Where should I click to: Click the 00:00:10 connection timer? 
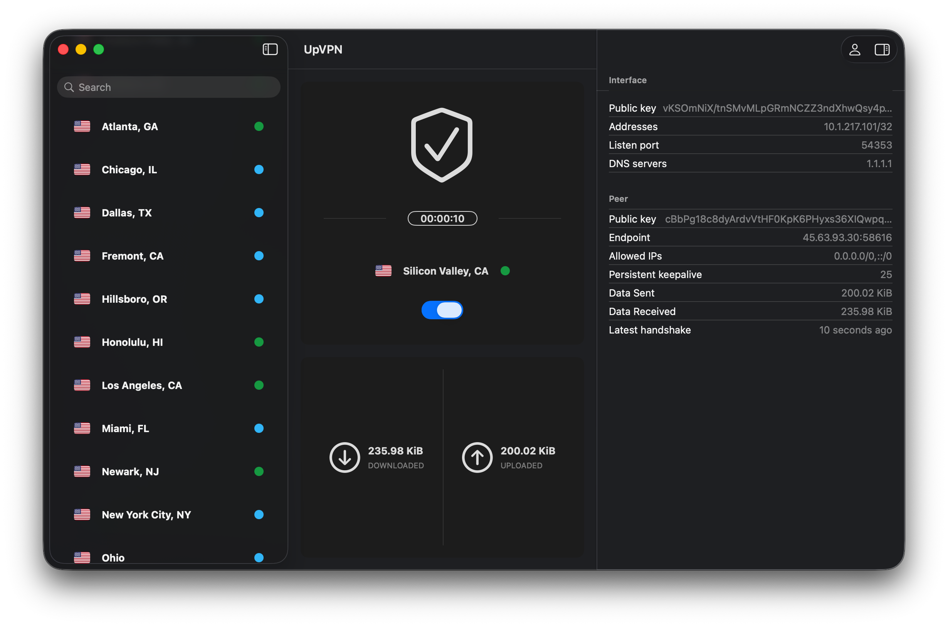click(442, 219)
